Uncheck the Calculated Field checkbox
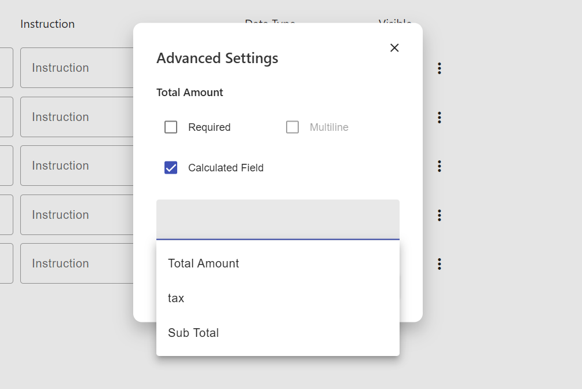The image size is (582, 389). (x=171, y=168)
